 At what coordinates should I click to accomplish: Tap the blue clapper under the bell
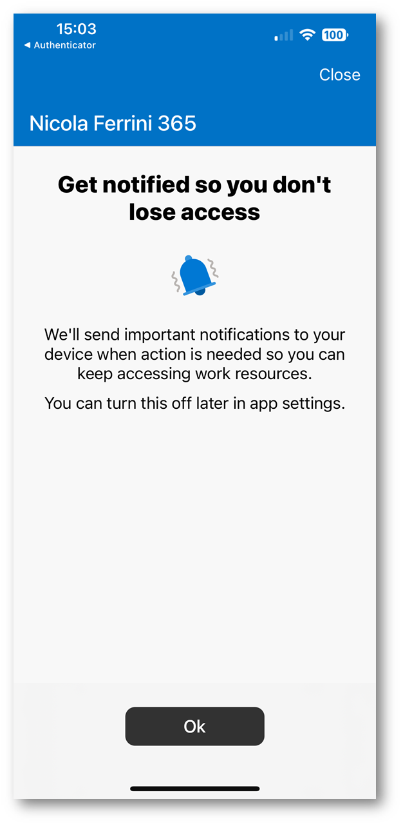200,291
